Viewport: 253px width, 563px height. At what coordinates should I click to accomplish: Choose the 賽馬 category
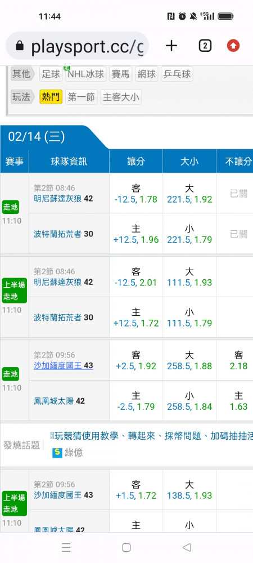point(121,74)
